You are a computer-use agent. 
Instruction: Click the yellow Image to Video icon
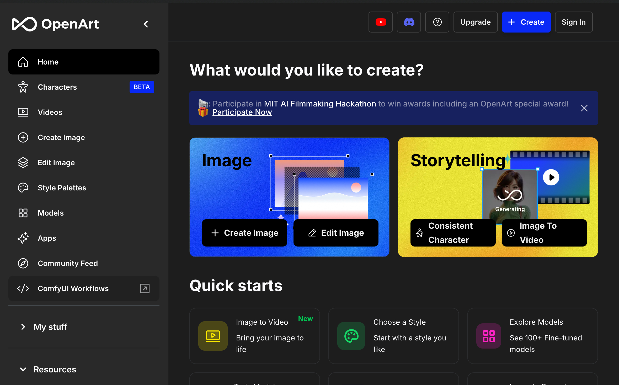(213, 336)
